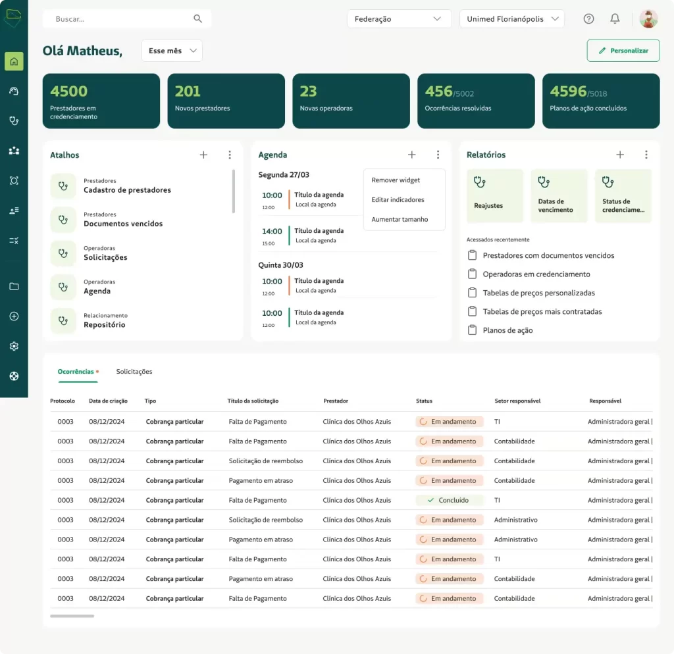Click the plus-circle icon in the sidebar
The image size is (674, 654).
click(x=13, y=316)
